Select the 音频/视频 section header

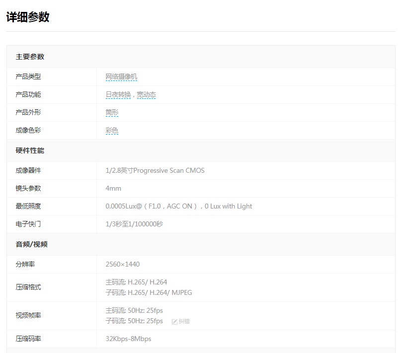(x=31, y=244)
